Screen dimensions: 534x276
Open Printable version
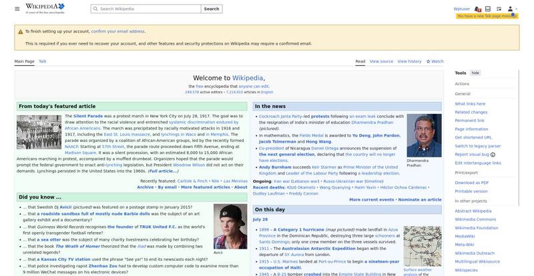click(471, 191)
